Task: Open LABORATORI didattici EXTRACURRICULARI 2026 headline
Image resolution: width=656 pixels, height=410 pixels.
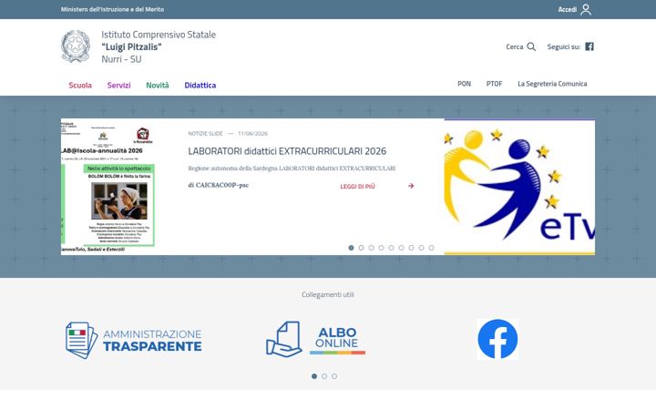Action: pyautogui.click(x=287, y=151)
